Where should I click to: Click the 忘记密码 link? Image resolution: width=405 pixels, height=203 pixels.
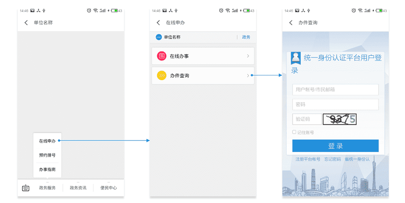[x=332, y=159]
